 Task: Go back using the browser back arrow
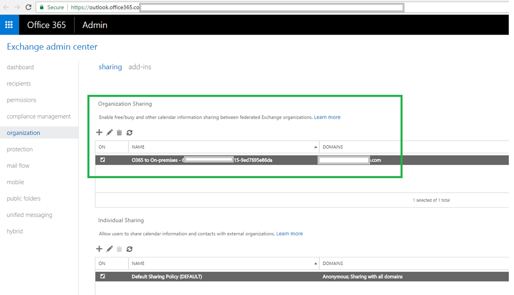6,7
